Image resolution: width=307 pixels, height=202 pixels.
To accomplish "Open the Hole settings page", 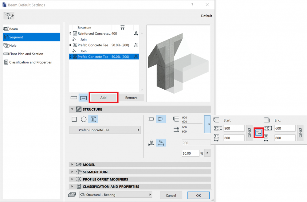I will 31,45.
